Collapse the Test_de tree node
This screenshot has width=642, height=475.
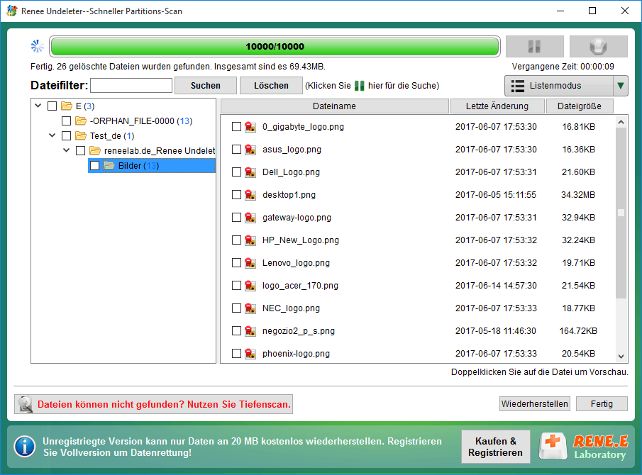(52, 135)
